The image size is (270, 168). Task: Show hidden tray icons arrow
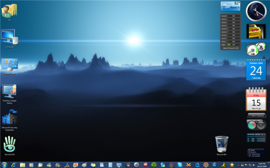coord(238,165)
